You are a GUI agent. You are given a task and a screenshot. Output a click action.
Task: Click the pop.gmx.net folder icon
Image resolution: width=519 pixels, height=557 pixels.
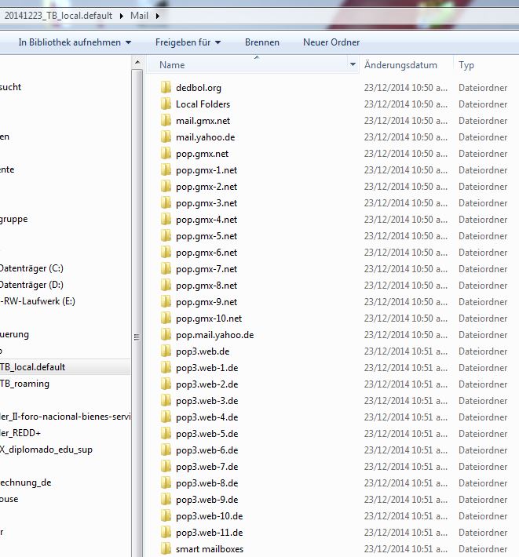click(x=166, y=154)
